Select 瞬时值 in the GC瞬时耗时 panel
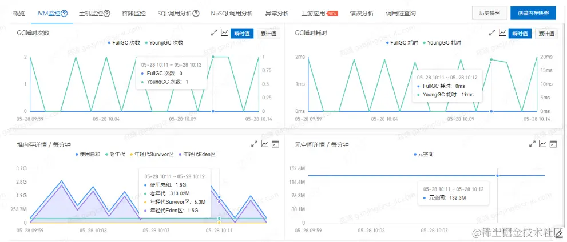 tap(520, 34)
